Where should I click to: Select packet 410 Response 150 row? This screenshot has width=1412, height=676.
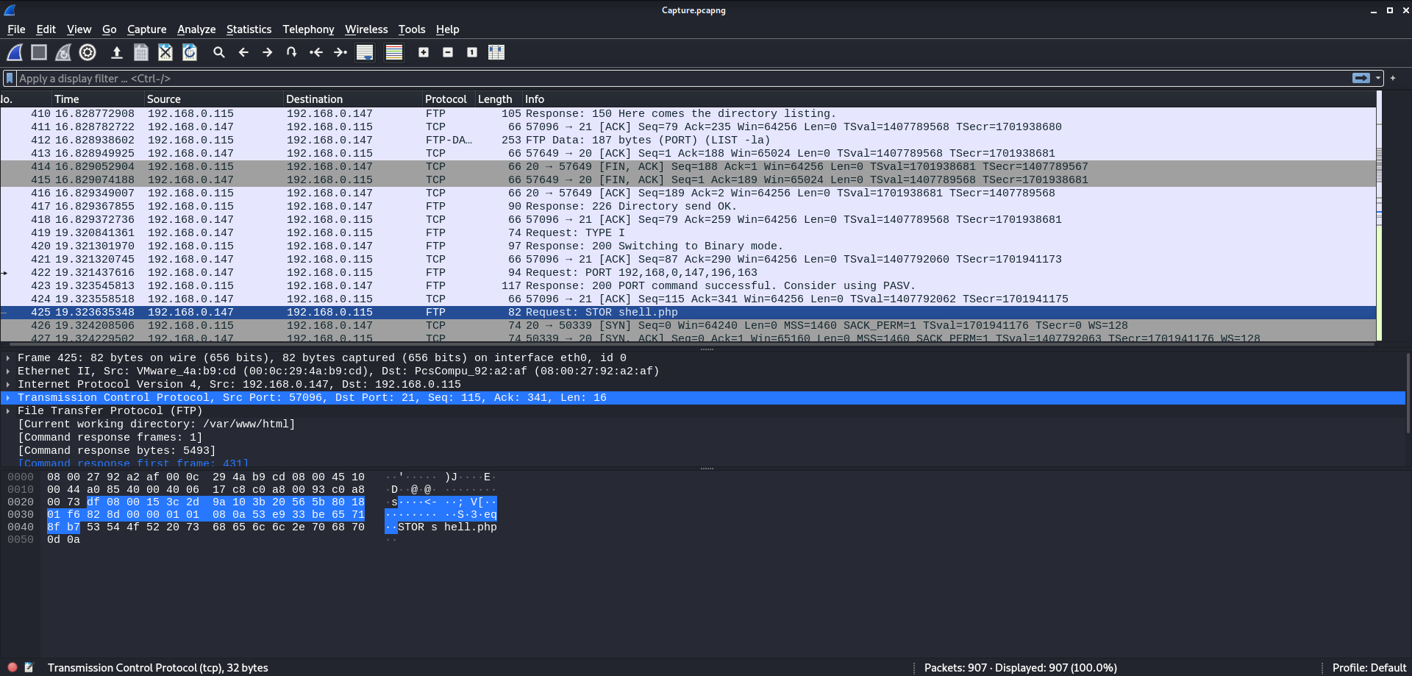point(688,113)
